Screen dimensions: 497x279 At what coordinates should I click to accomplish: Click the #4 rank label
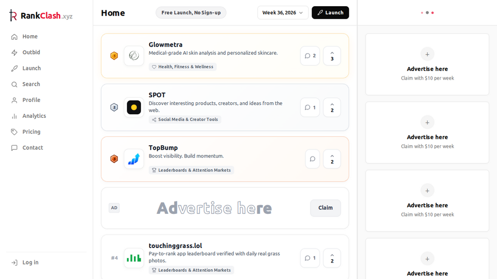pyautogui.click(x=114, y=258)
